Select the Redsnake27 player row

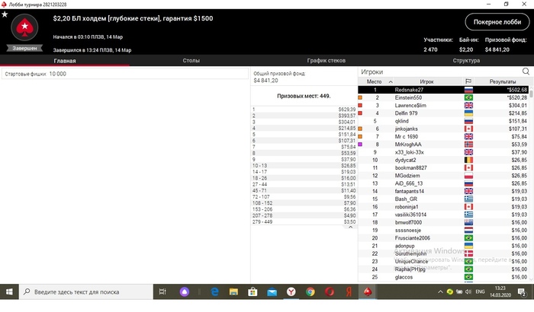tap(443, 90)
